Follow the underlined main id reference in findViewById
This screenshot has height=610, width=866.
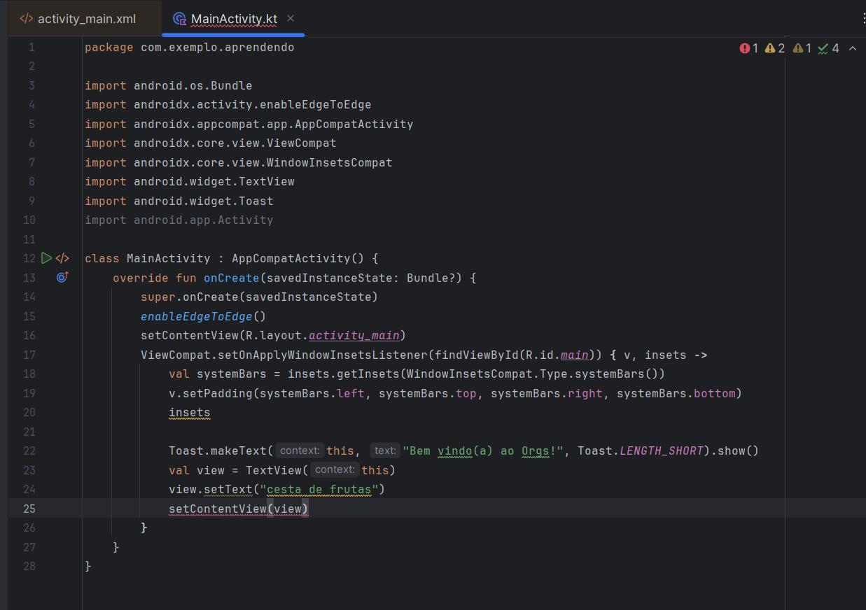pos(575,355)
